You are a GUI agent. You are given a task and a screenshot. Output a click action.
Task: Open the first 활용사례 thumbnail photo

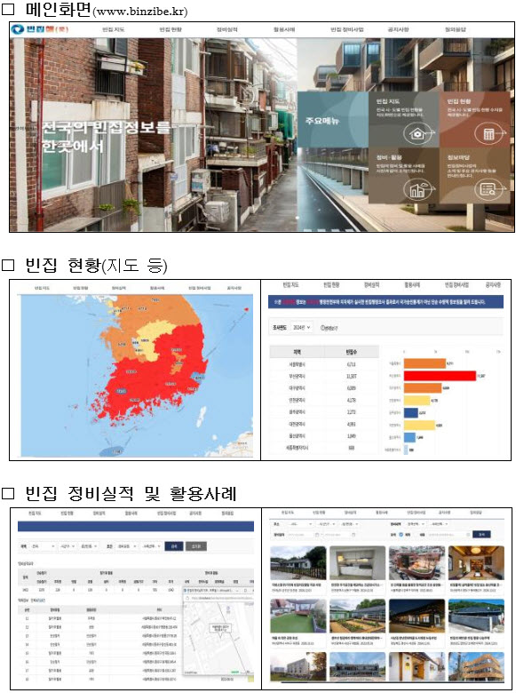click(x=298, y=562)
